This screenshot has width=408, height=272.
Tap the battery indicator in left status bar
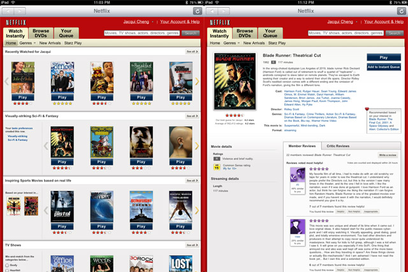tap(200, 3)
